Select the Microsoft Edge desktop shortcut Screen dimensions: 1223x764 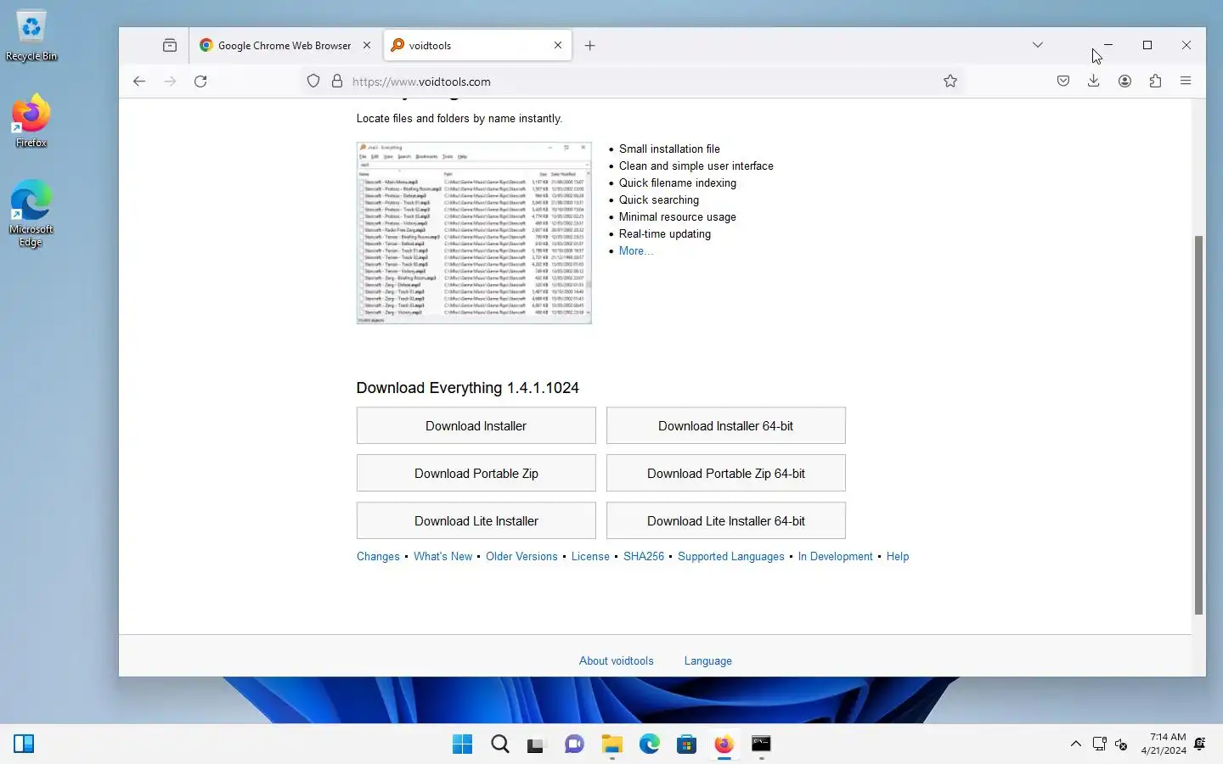(x=31, y=213)
